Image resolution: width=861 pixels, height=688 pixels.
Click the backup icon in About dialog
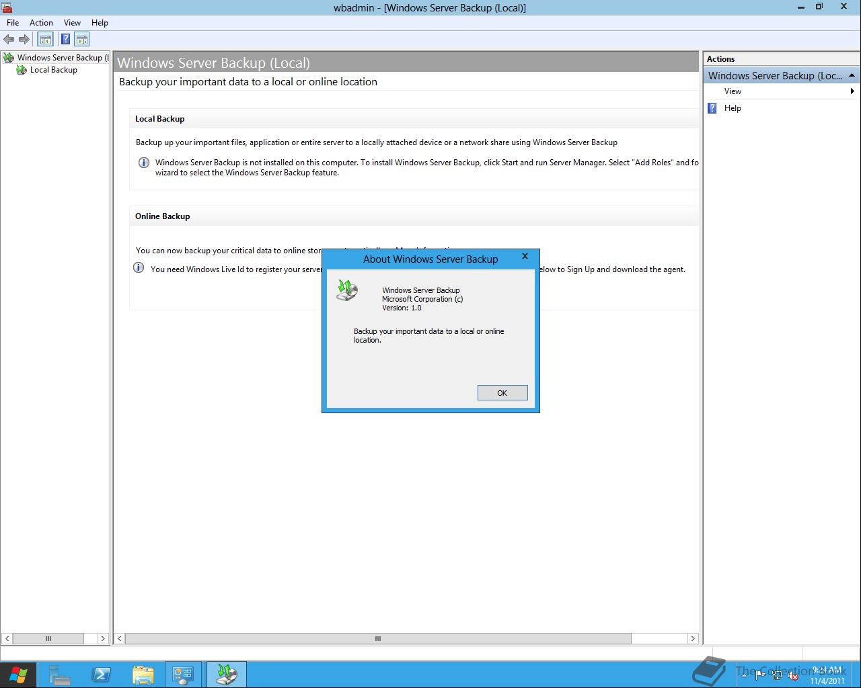point(347,290)
